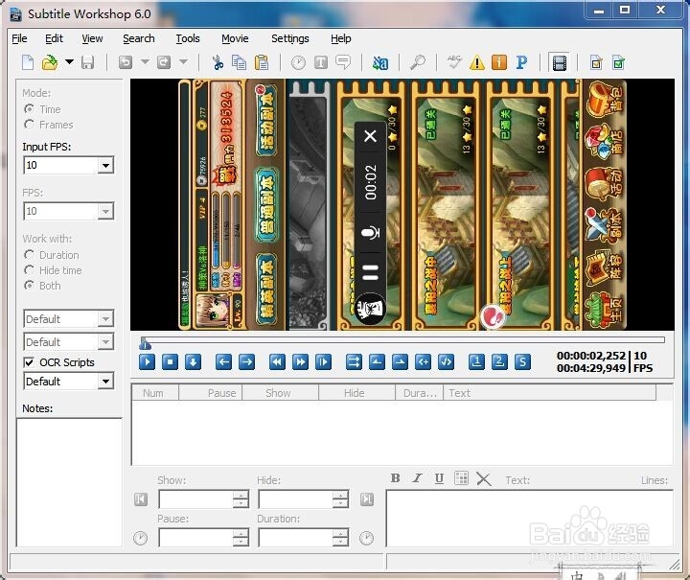690x580 pixels.
Task: Click the Text column header
Action: 550,393
